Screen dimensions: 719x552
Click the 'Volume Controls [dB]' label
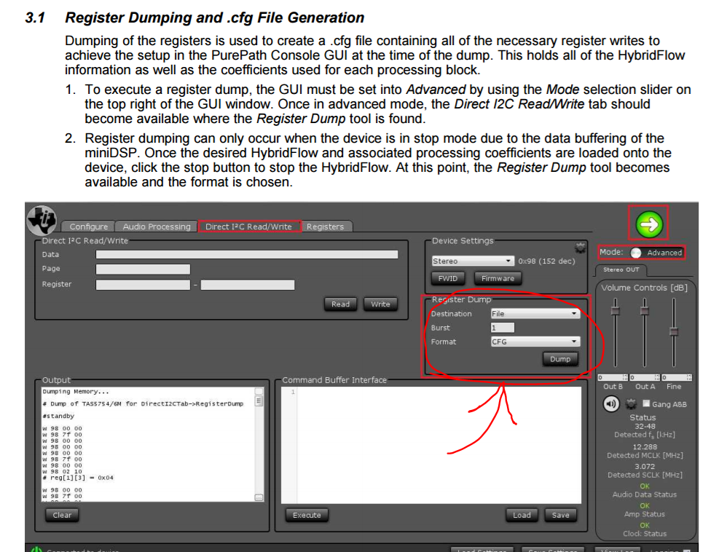click(644, 288)
